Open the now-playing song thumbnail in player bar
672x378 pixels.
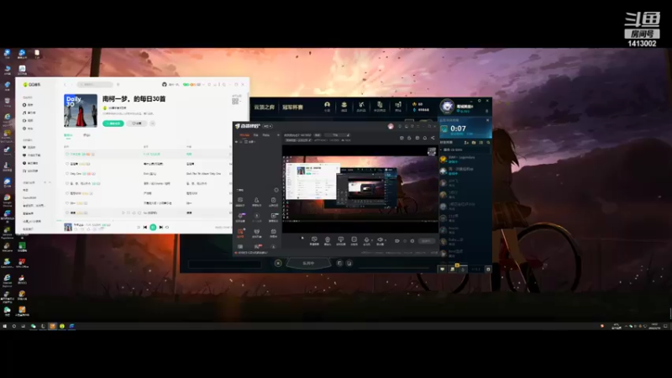[x=68, y=227]
